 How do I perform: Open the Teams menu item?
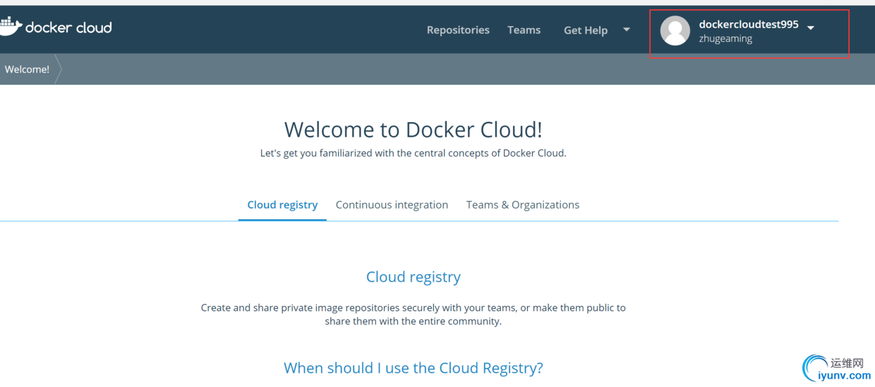click(x=524, y=30)
